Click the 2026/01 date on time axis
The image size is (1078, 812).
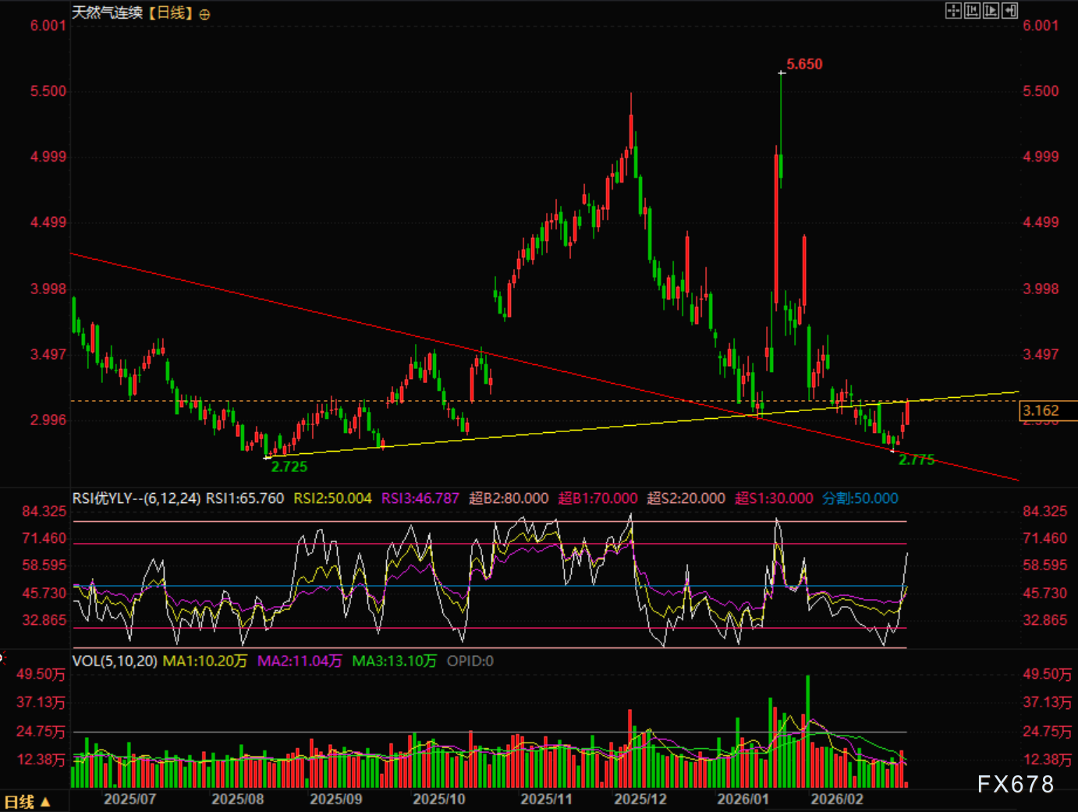(x=743, y=799)
